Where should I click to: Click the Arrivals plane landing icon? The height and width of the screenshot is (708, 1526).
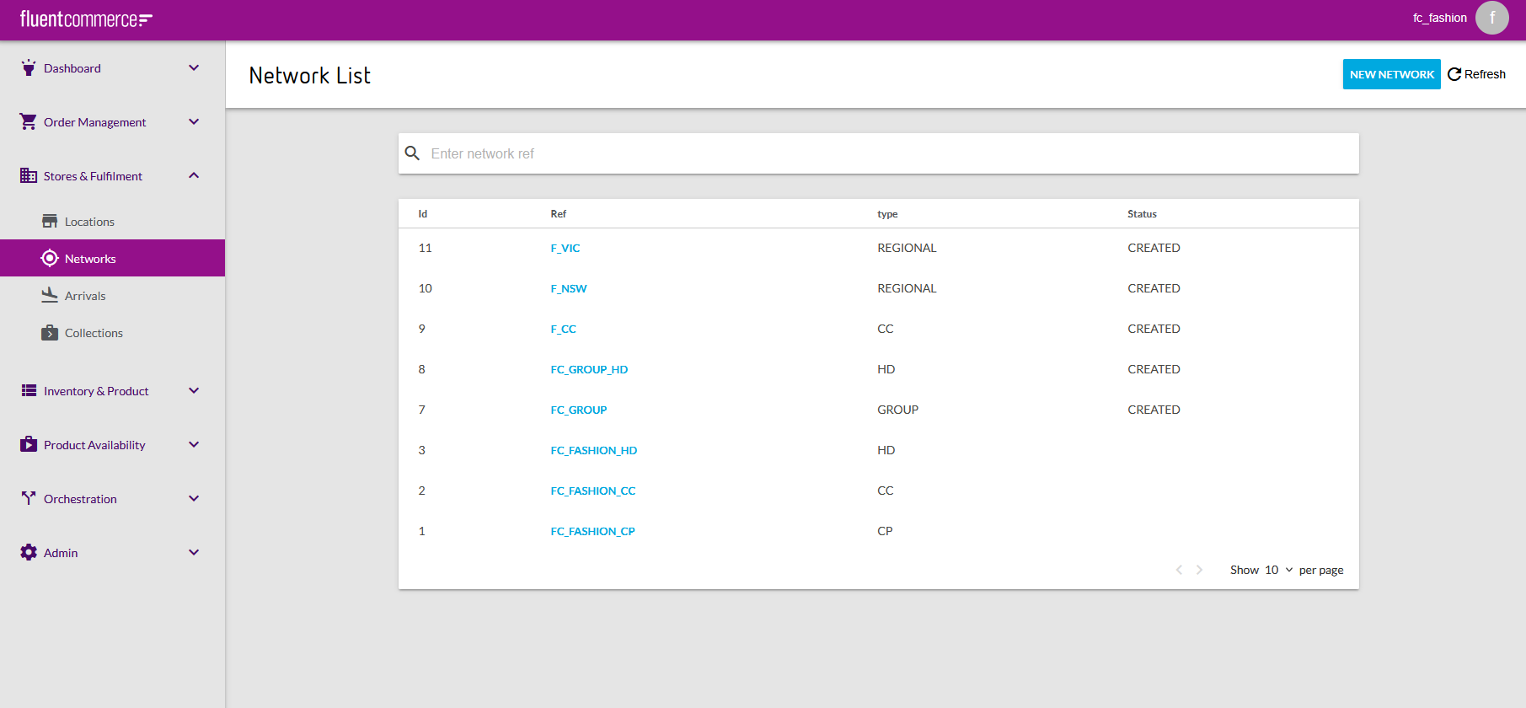point(50,295)
